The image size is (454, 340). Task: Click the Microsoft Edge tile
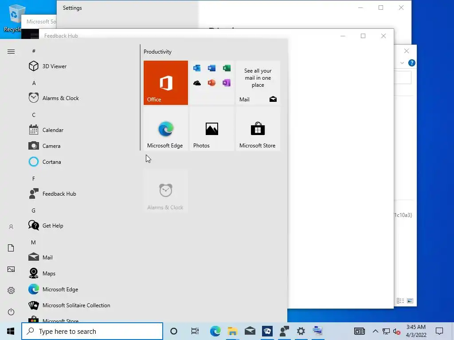pyautogui.click(x=166, y=129)
